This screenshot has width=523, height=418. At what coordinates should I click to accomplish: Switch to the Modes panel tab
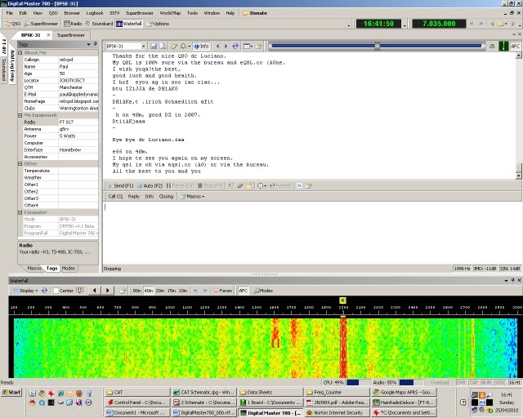[69, 268]
